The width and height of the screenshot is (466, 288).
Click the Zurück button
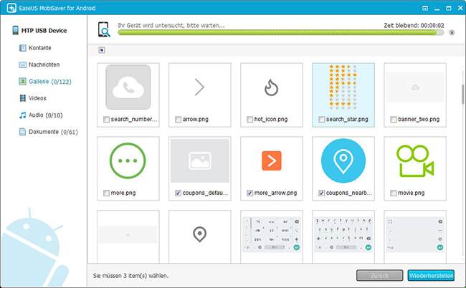pos(379,275)
